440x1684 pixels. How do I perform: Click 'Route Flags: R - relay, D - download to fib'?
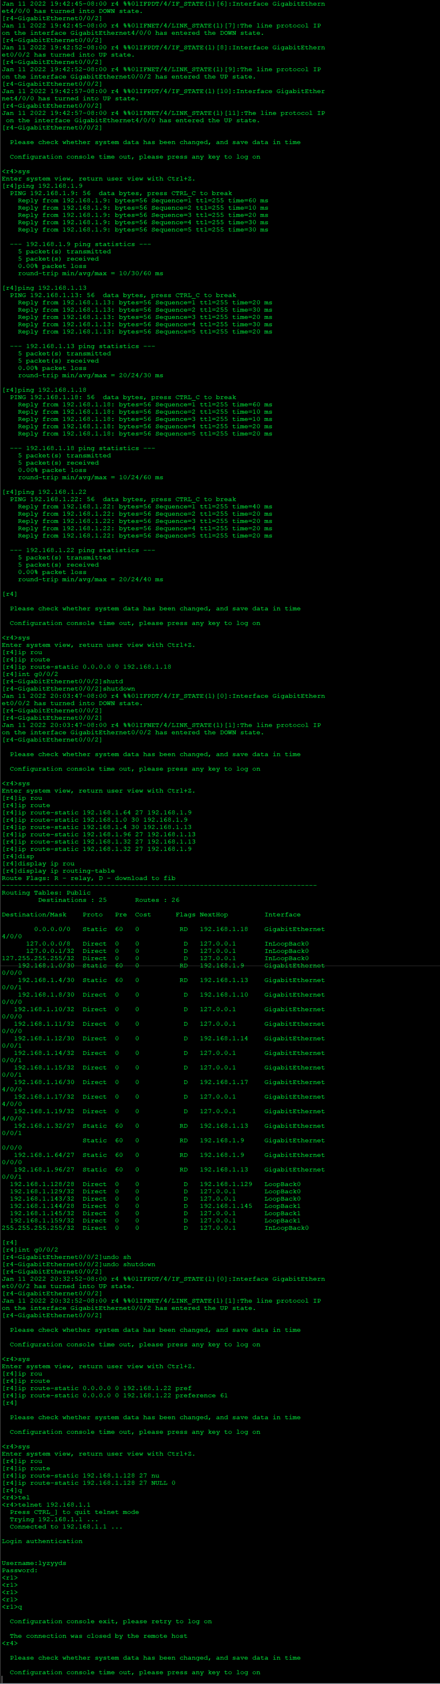[x=89, y=878]
